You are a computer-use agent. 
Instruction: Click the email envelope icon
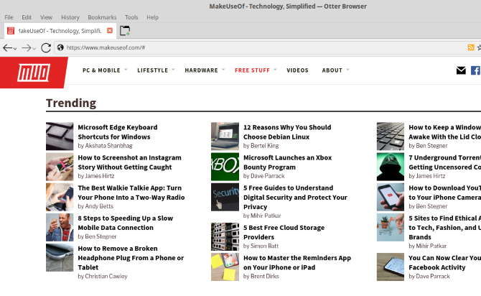(x=461, y=70)
